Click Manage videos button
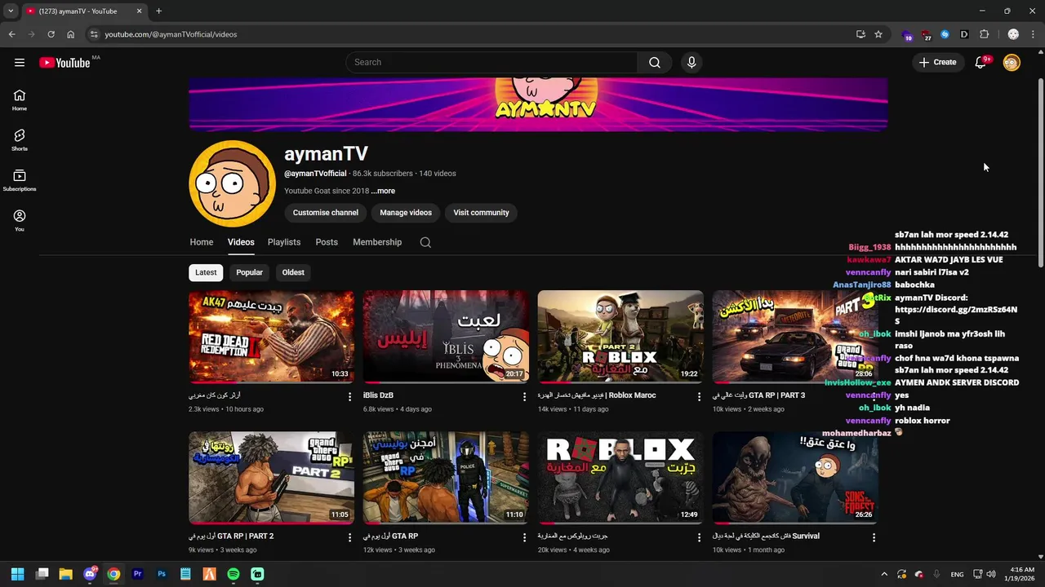 point(406,213)
